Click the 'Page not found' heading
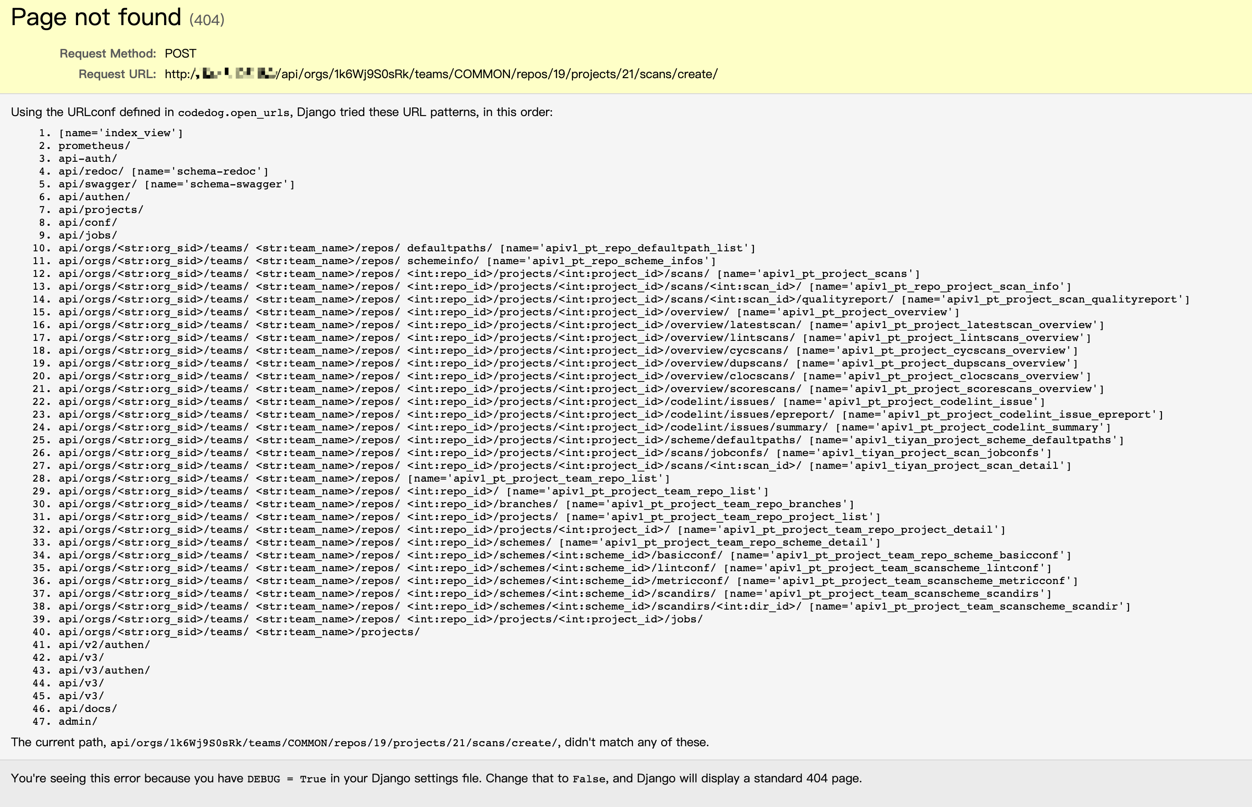Viewport: 1252px width, 807px height. [x=96, y=18]
